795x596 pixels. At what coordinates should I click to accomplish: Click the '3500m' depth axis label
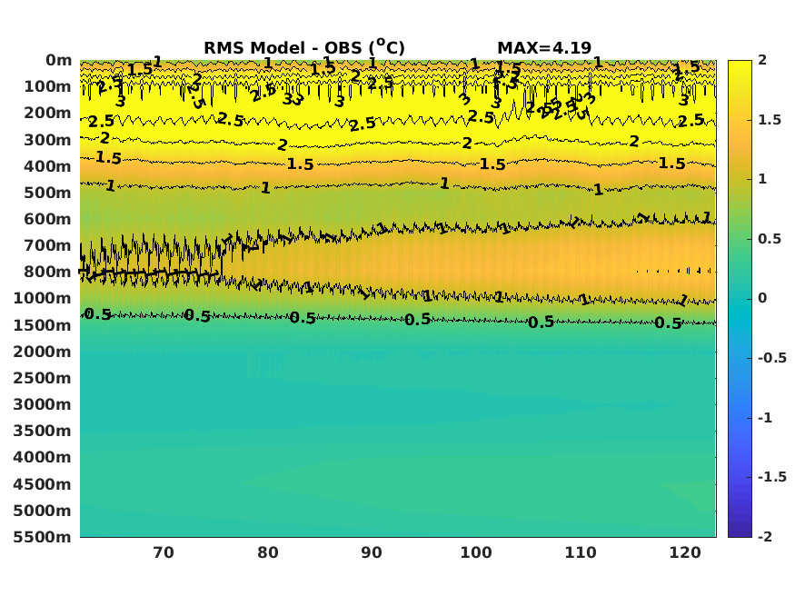pos(43,431)
